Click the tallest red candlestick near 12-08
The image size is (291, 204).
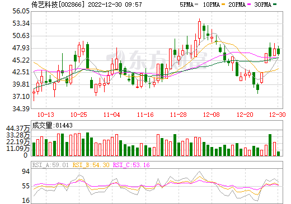199,30
